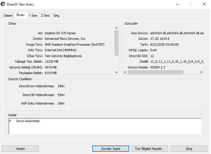The image size is (211, 154).
Task: Close the DirectX Tanı Aracı window
Action: 204,4
